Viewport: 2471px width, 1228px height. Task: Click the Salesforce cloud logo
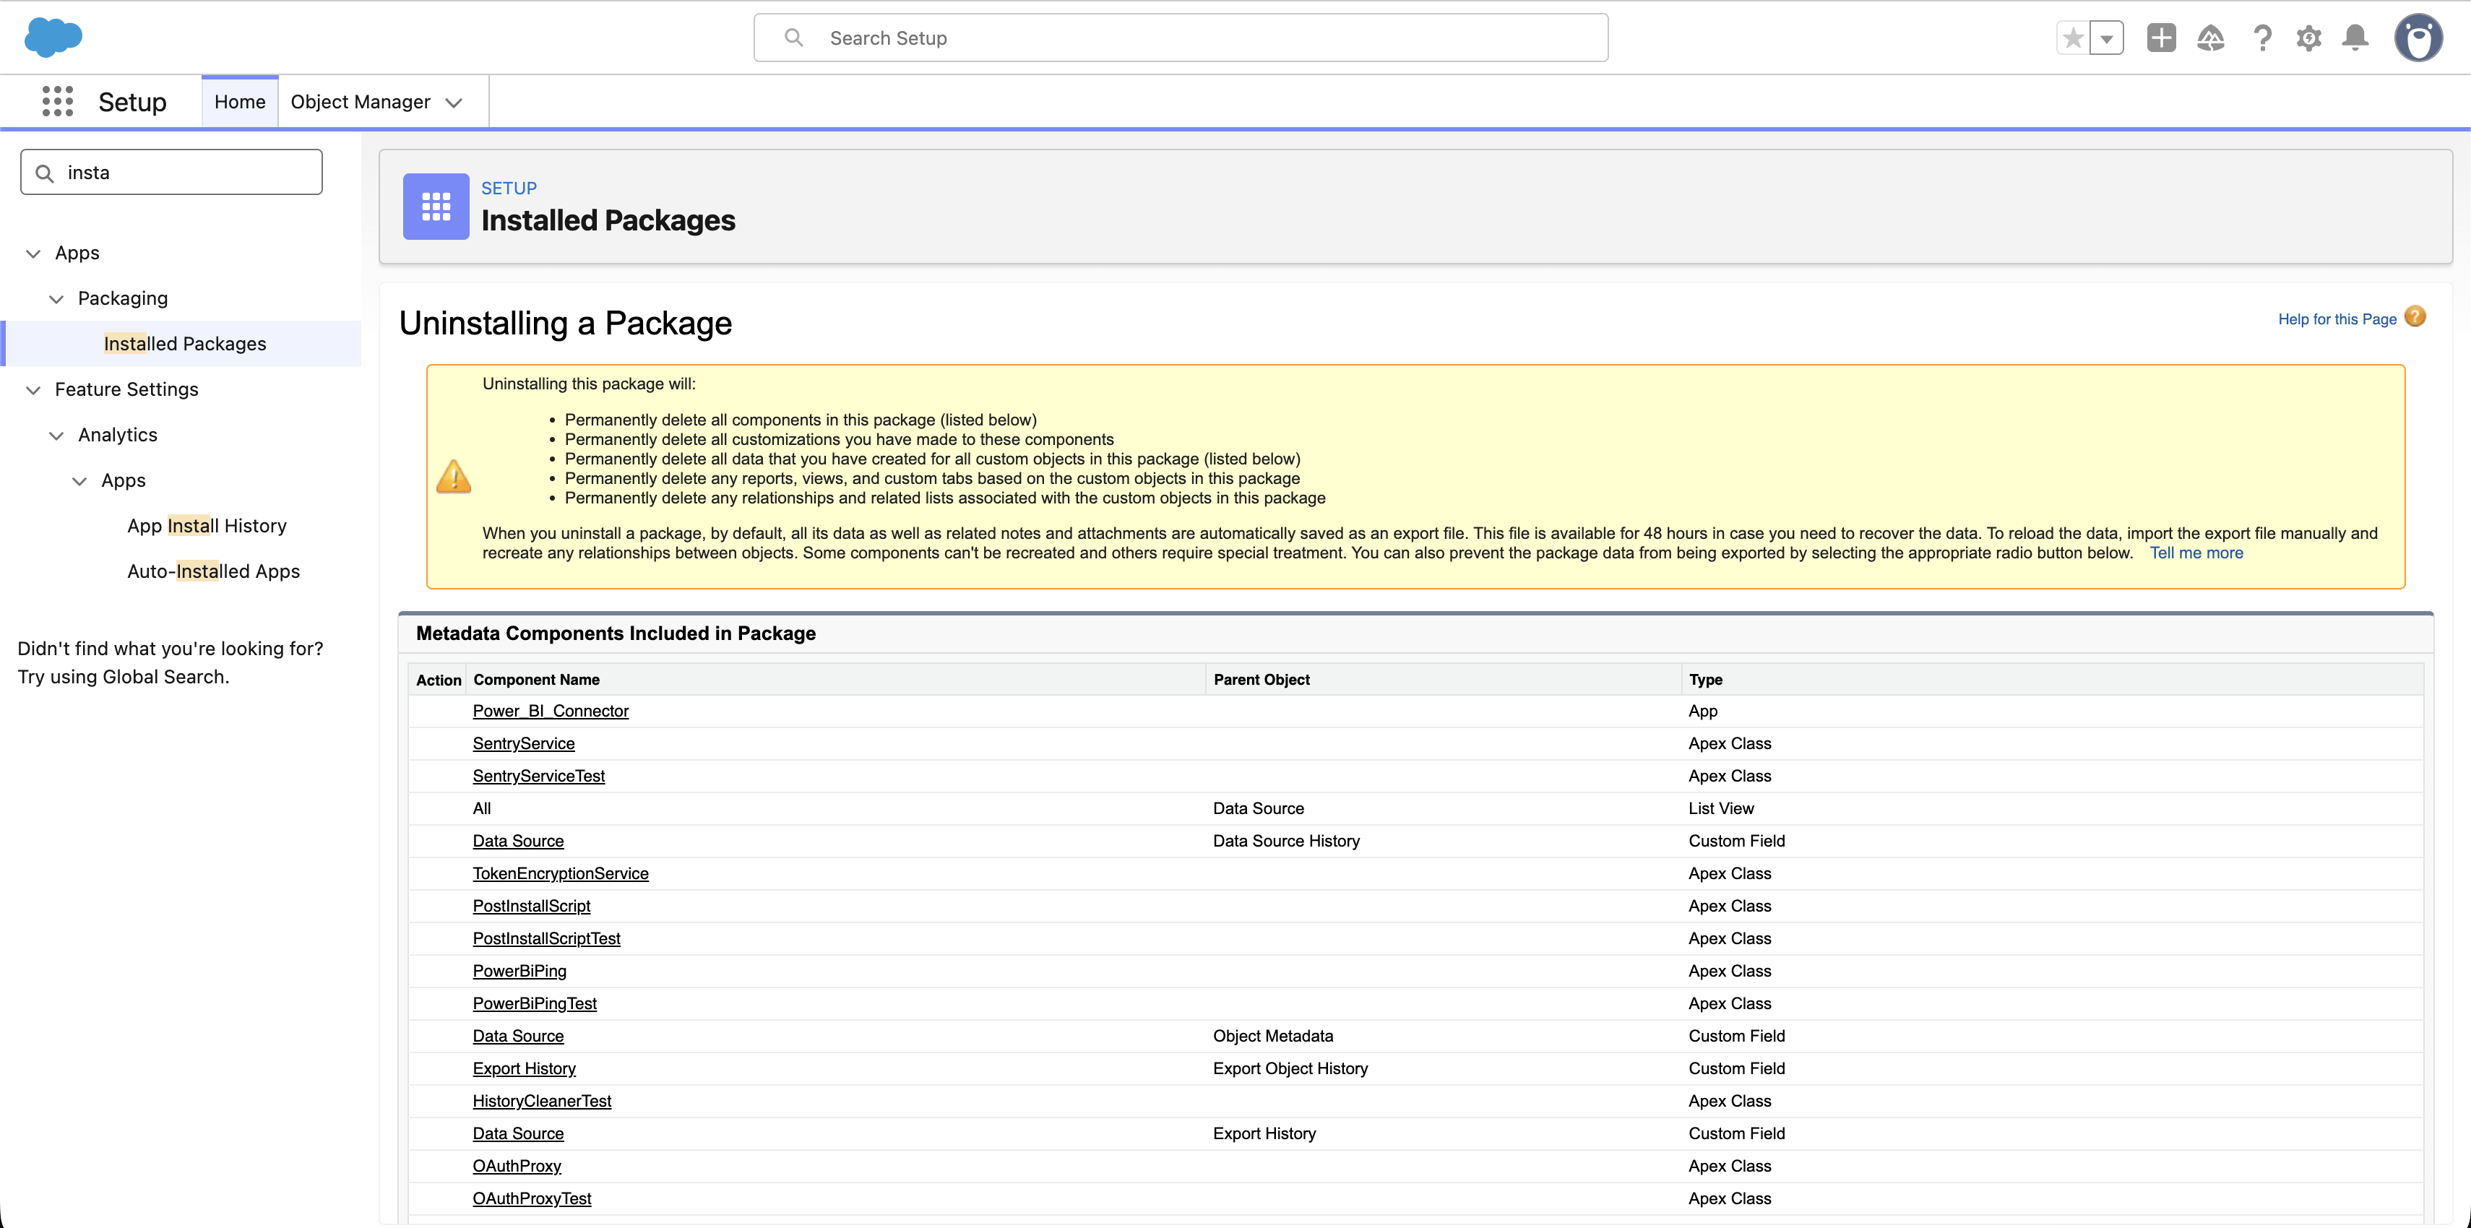click(x=53, y=38)
